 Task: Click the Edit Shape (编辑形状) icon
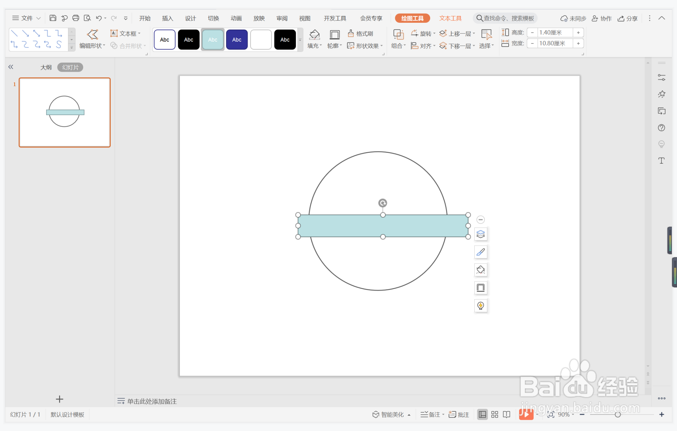[x=92, y=34]
